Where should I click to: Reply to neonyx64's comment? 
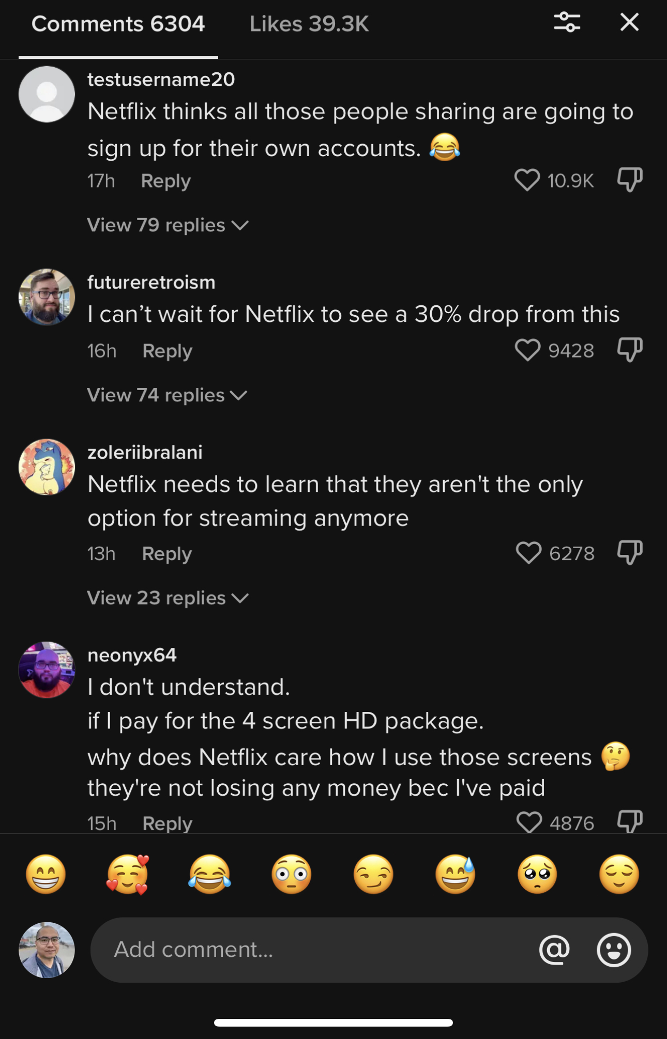pos(167,823)
